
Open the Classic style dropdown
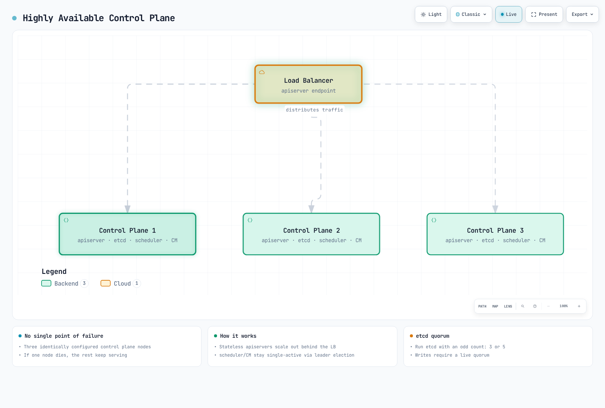click(471, 14)
